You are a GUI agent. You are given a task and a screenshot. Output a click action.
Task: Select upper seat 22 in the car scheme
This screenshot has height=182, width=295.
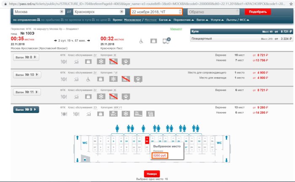165,140
